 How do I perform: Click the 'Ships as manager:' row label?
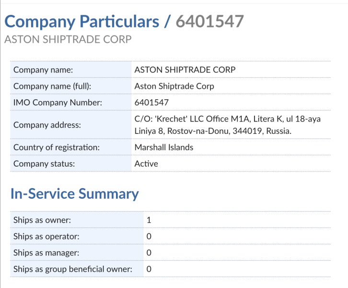point(46,253)
